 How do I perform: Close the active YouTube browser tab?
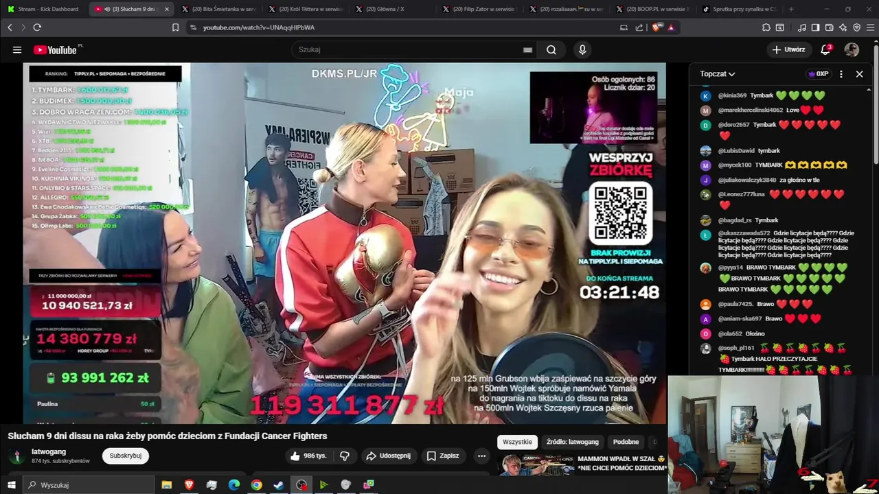coord(166,9)
